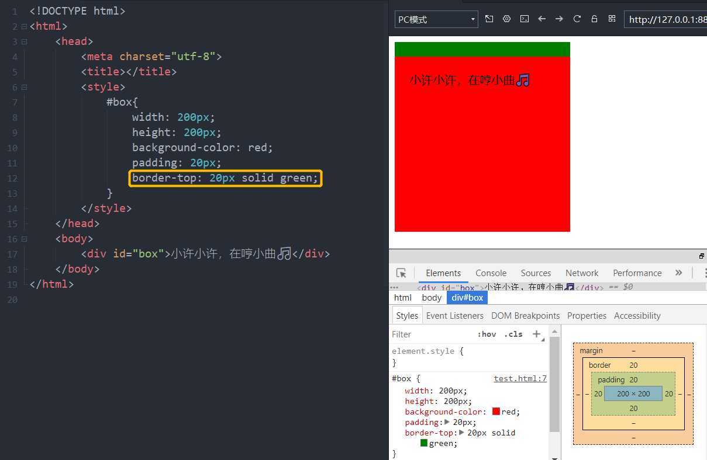Open the Network tab

point(582,273)
